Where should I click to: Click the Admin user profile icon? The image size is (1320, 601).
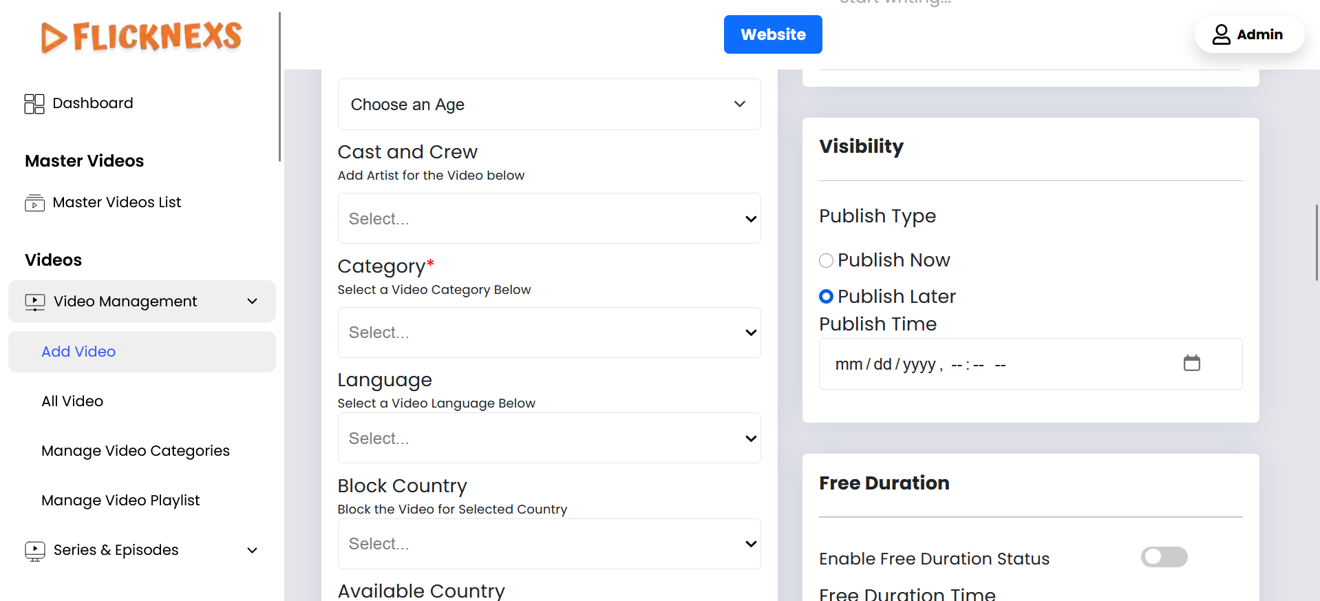click(x=1221, y=34)
